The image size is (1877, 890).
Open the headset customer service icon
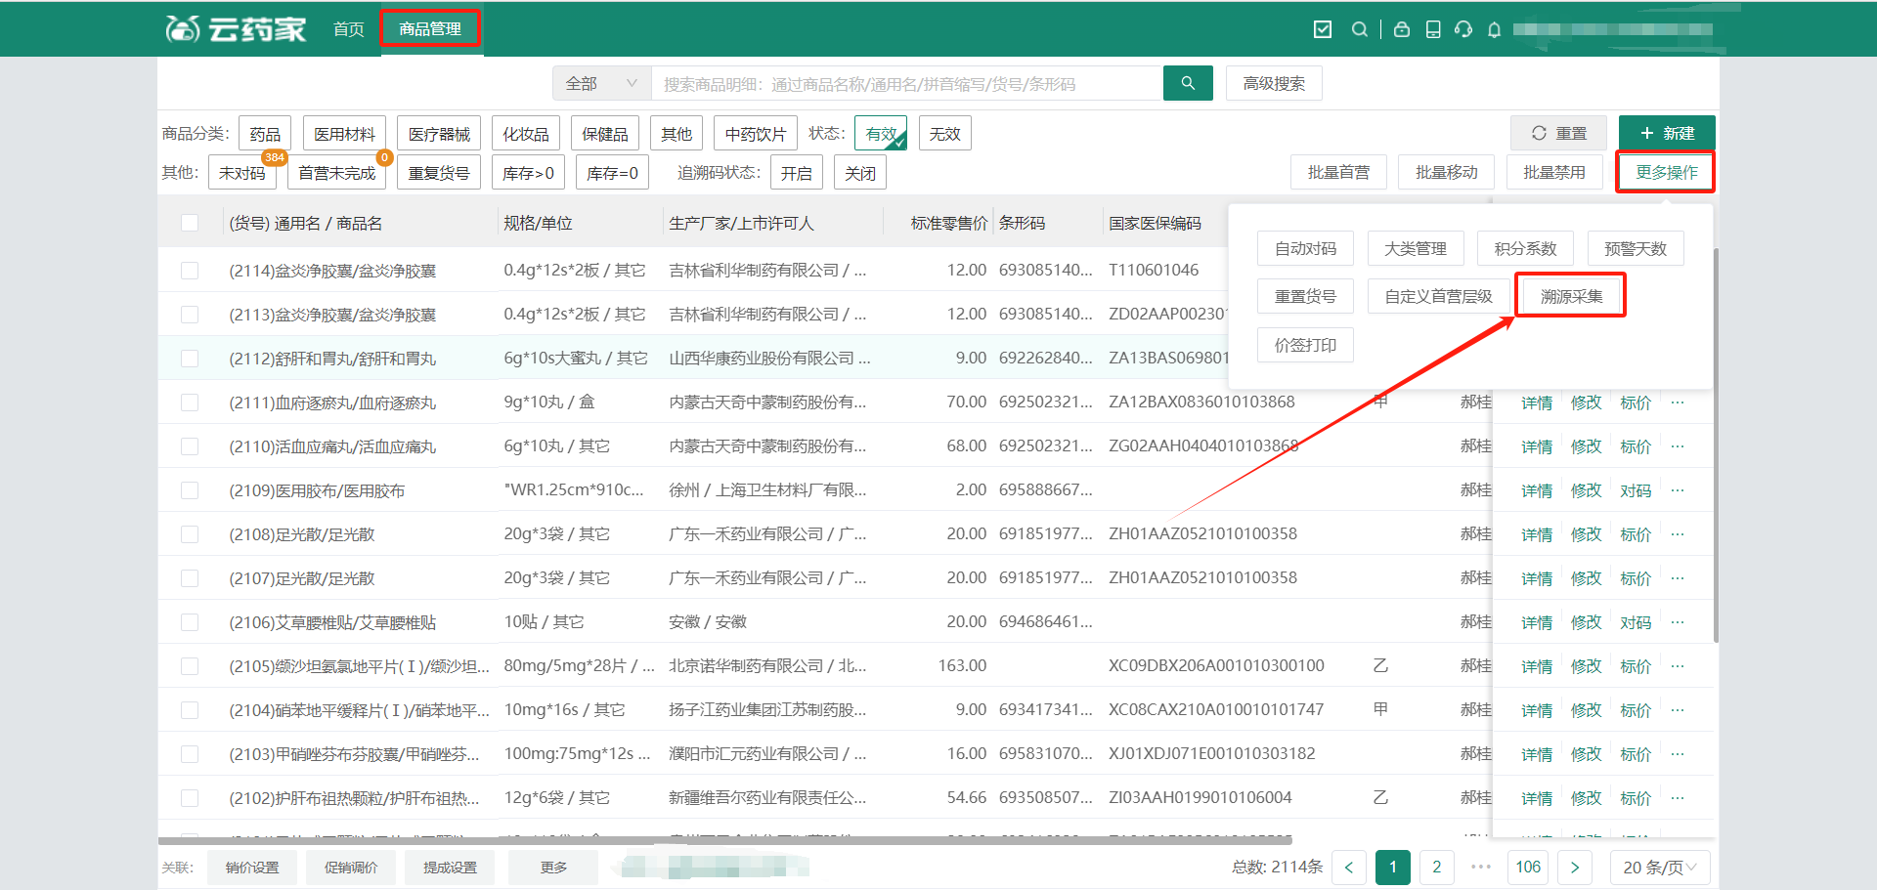(1463, 29)
